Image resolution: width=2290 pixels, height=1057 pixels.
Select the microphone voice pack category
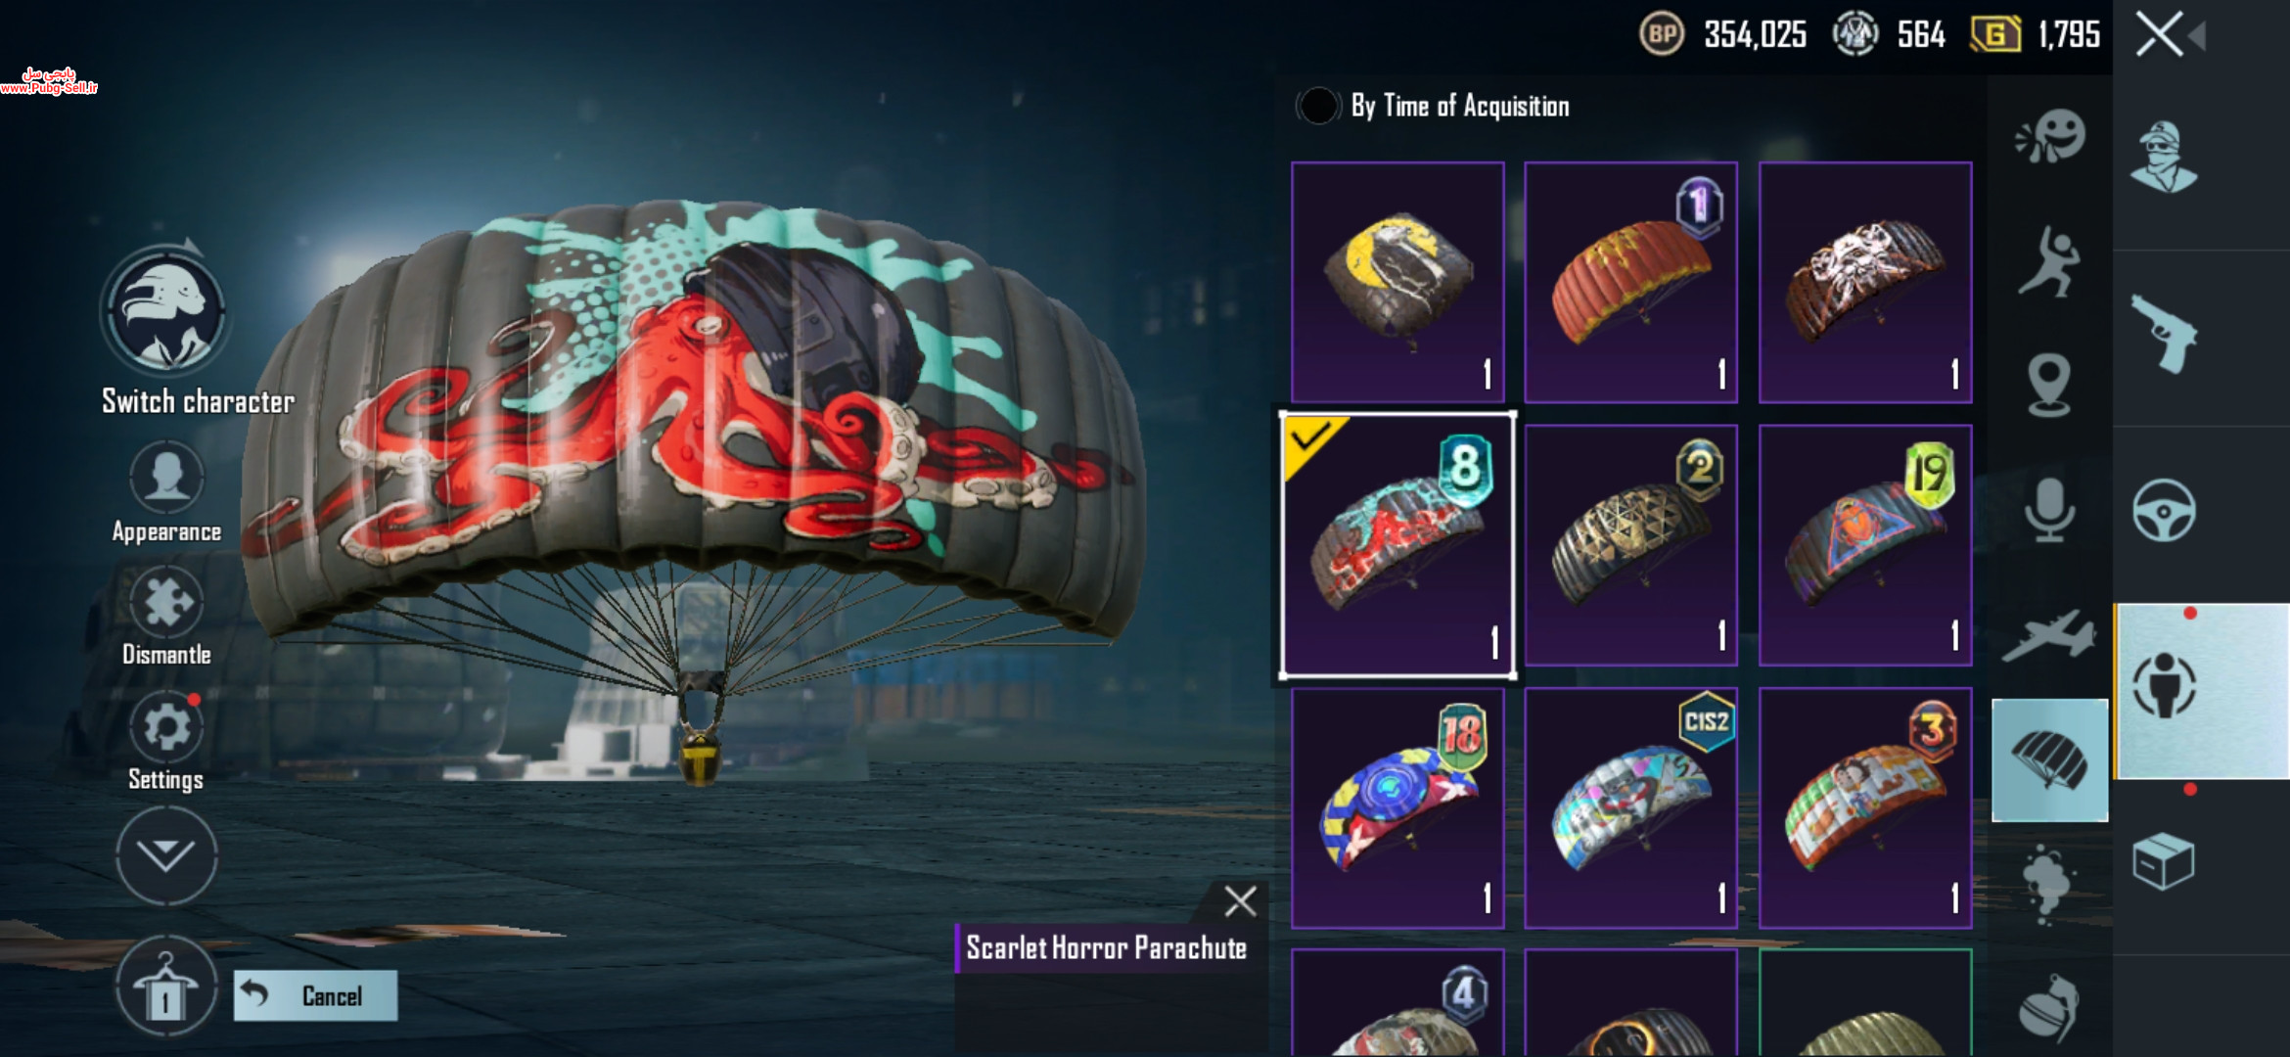point(2049,510)
